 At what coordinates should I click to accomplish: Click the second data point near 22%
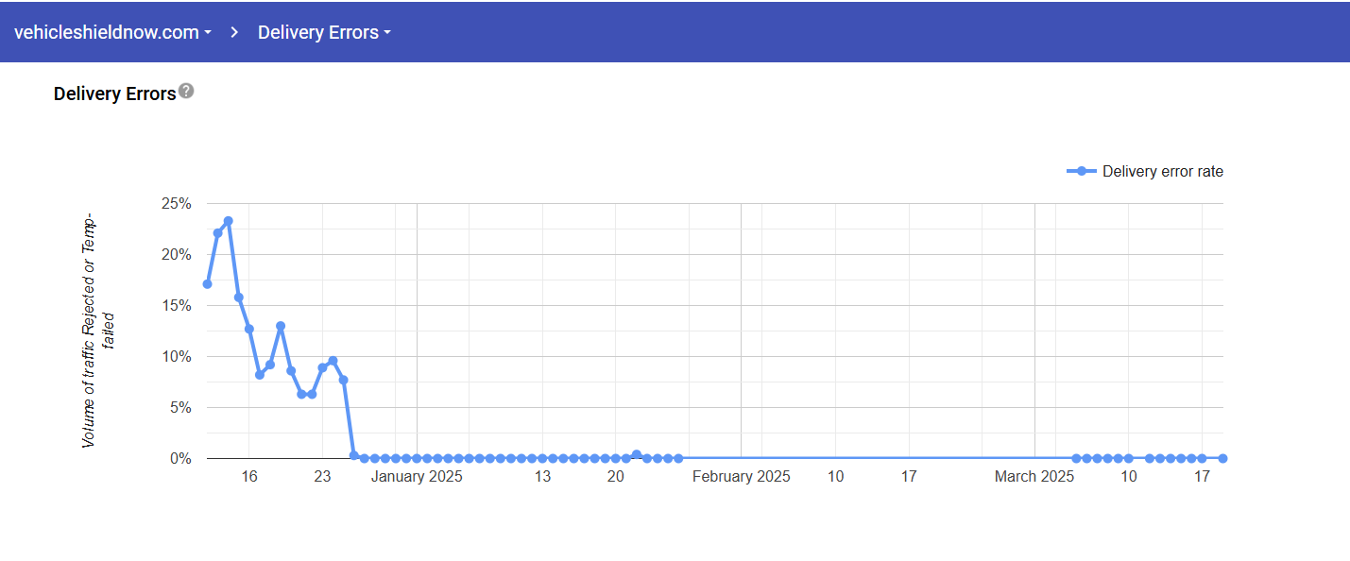[217, 233]
